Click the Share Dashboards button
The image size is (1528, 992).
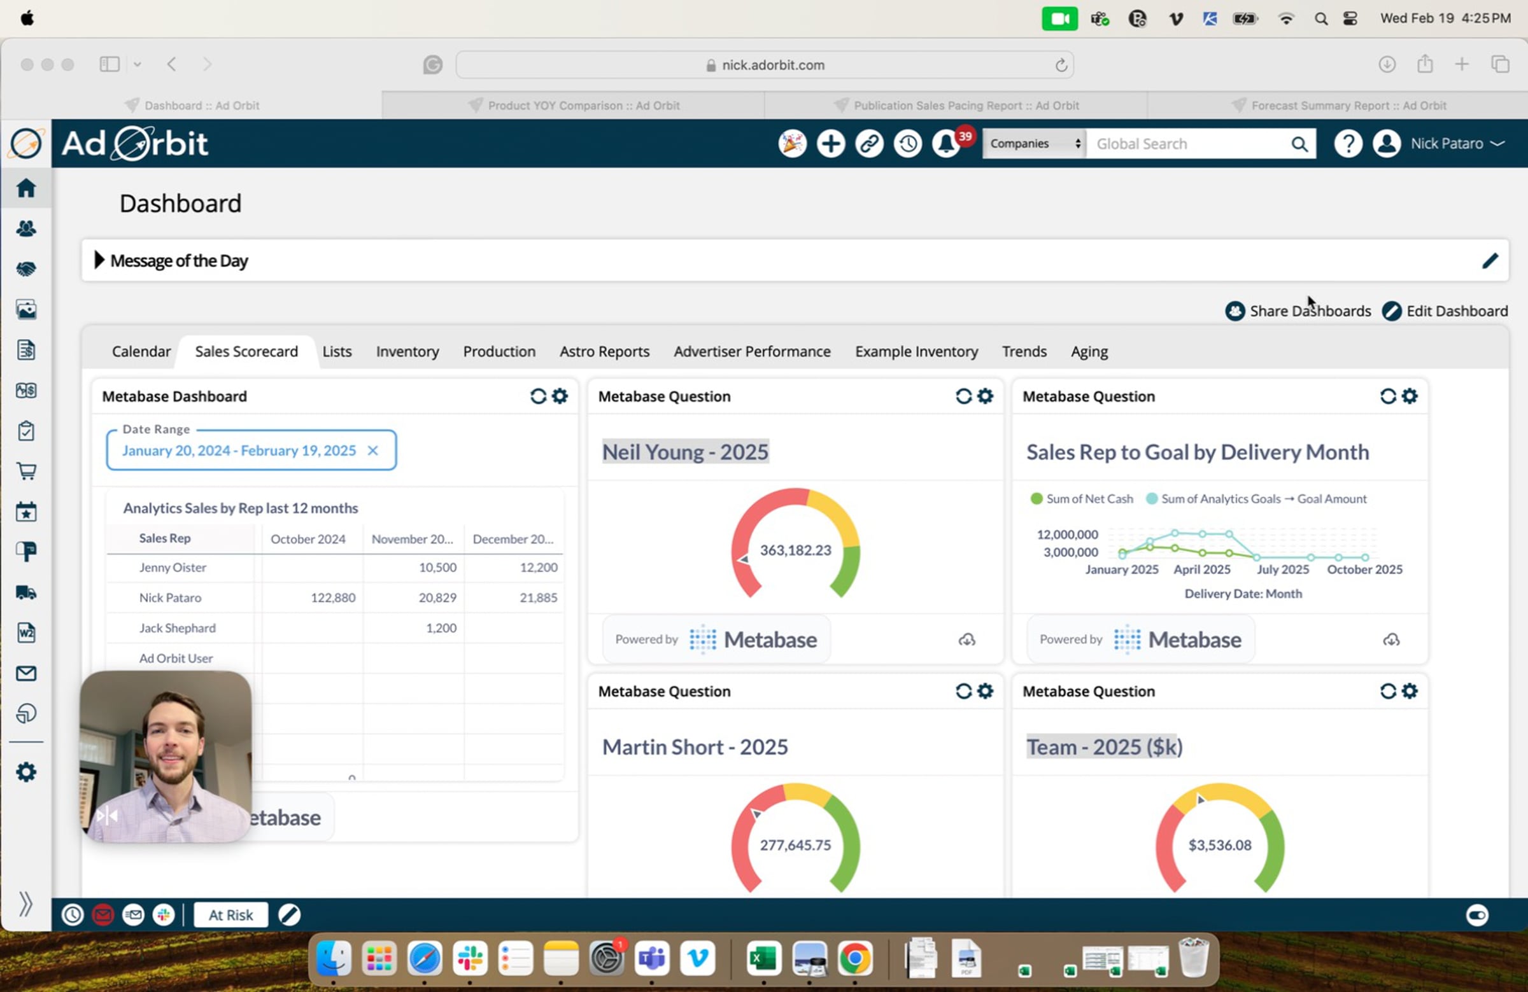pos(1298,311)
